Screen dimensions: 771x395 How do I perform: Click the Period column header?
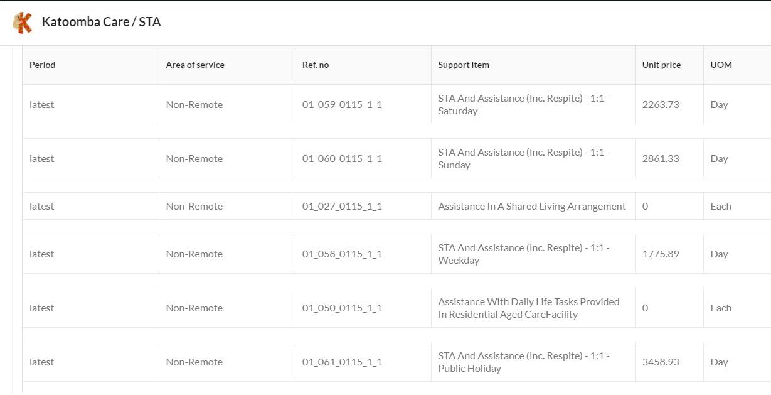pos(43,65)
